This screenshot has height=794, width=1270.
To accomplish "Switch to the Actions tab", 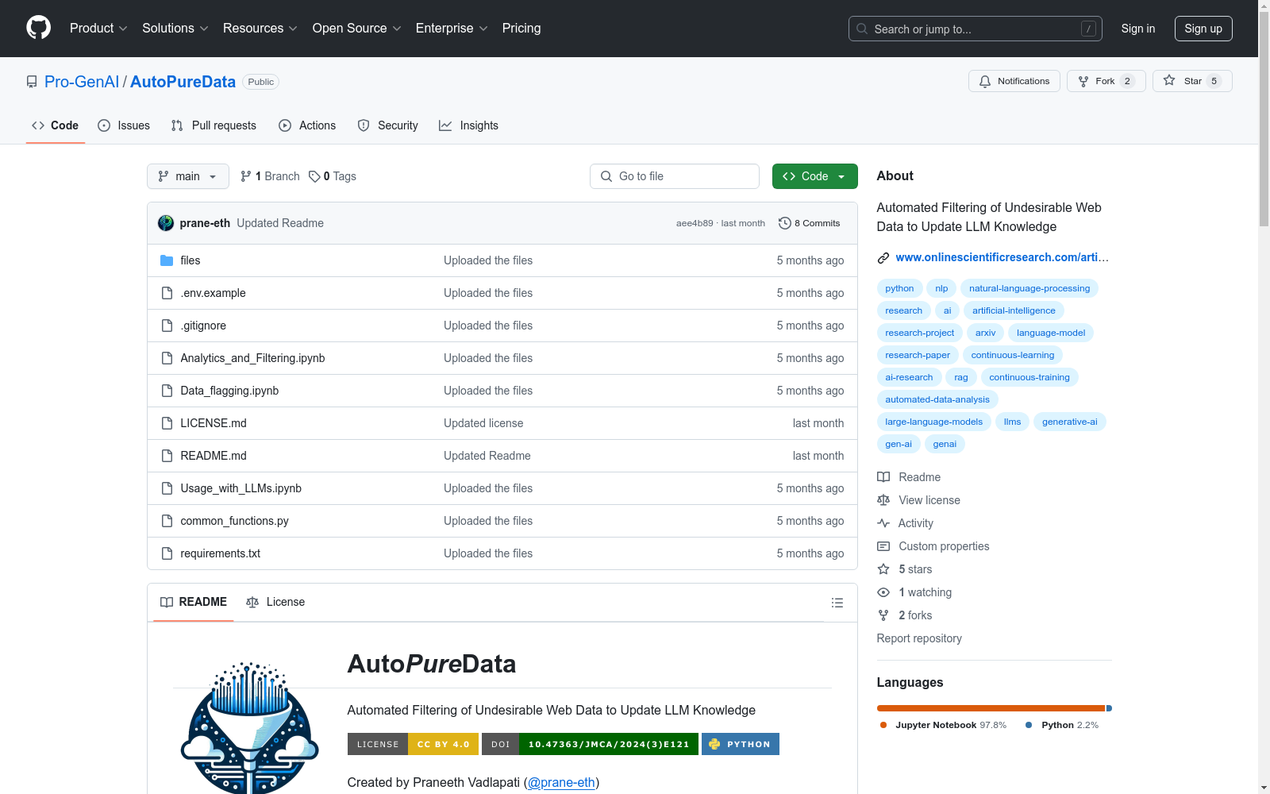I will (307, 125).
